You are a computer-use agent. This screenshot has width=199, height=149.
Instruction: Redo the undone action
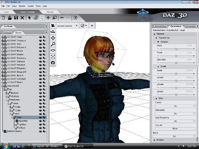pyautogui.click(x=68, y=17)
